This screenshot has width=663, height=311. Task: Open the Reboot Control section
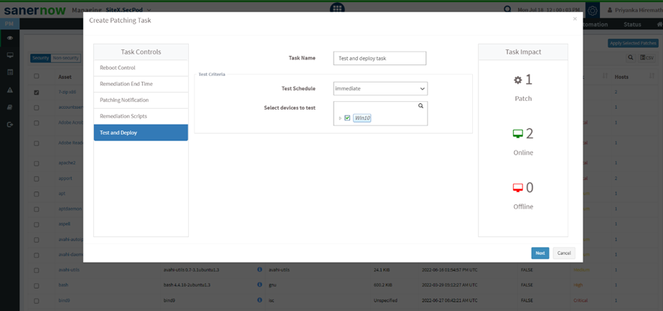point(141,67)
